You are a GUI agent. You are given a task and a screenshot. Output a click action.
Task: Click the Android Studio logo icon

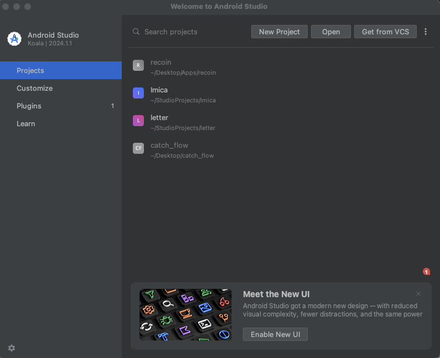tap(14, 39)
